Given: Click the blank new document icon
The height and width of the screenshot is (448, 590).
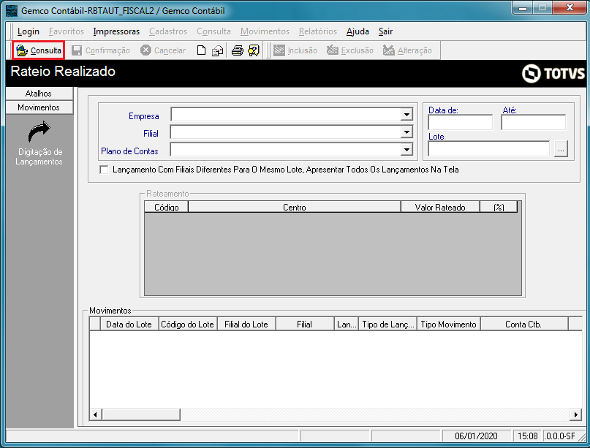Looking at the screenshot, I should pos(201,50).
